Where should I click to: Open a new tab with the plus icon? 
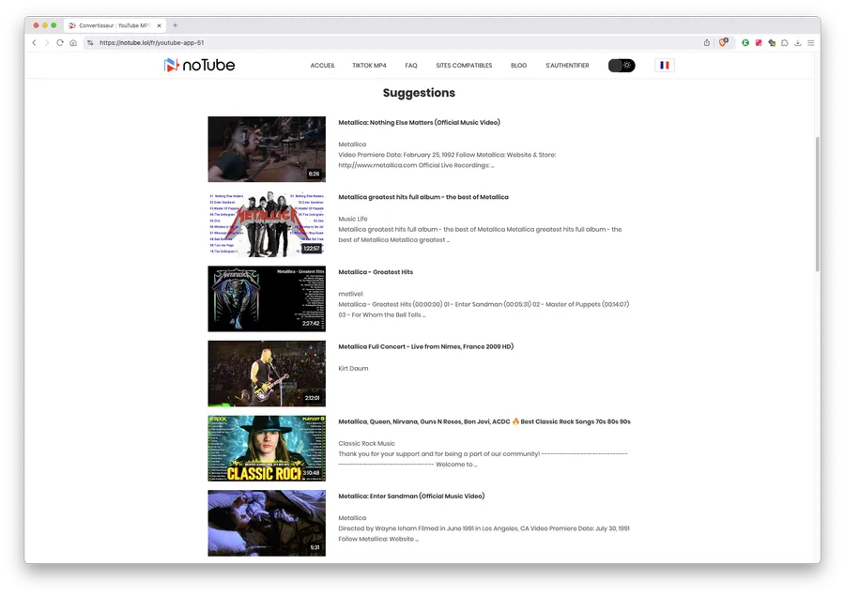(x=176, y=25)
